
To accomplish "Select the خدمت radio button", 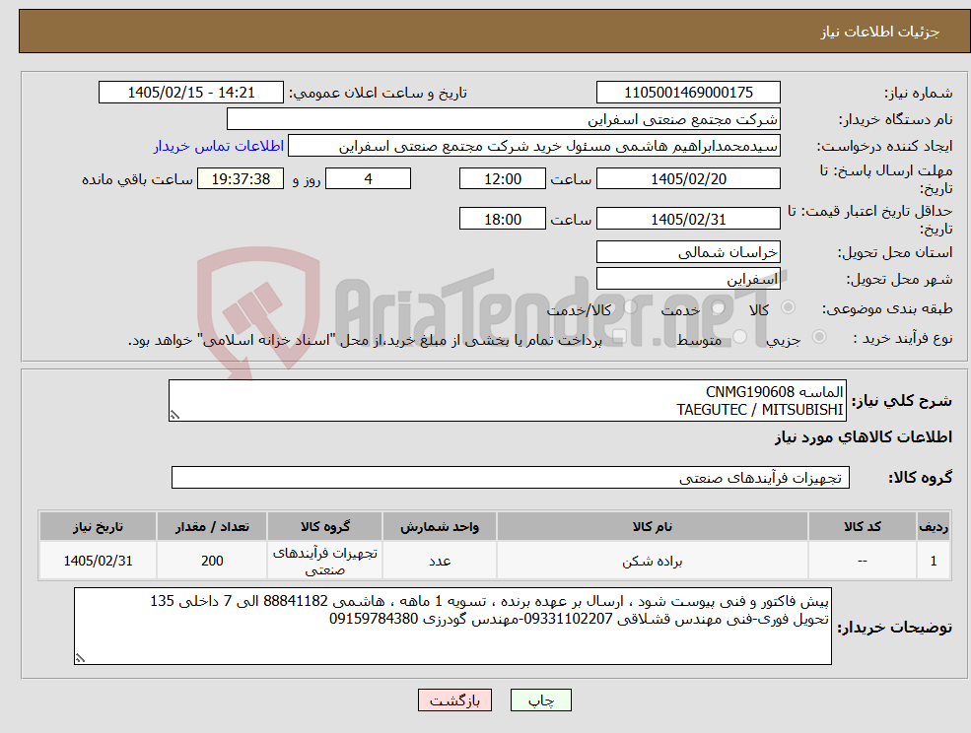I will [719, 307].
